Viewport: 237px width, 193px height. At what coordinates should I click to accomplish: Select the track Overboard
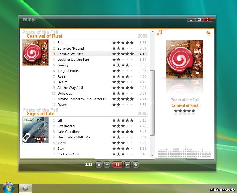tap(99, 126)
